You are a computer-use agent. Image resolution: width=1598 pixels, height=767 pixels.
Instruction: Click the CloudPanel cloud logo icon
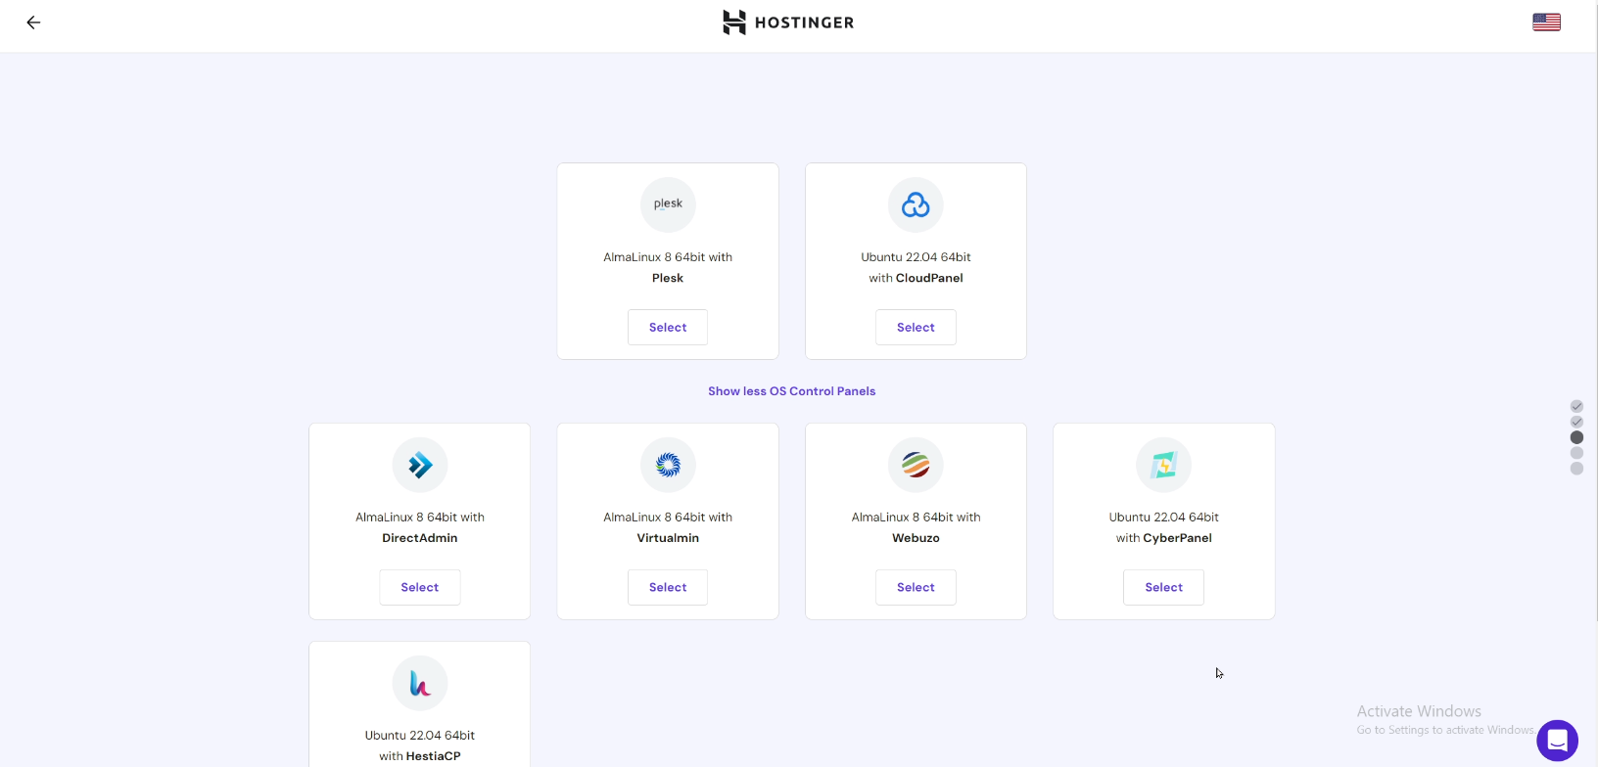pos(916,204)
